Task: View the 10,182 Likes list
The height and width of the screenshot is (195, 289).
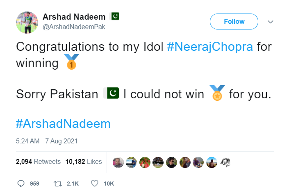Action: point(84,161)
